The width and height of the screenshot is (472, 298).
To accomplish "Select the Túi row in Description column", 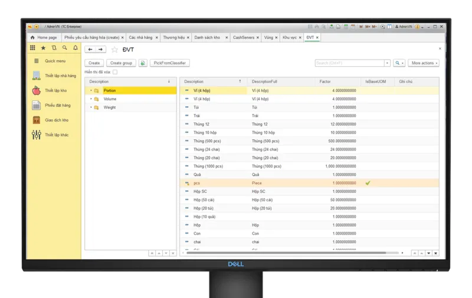I will pos(196,107).
